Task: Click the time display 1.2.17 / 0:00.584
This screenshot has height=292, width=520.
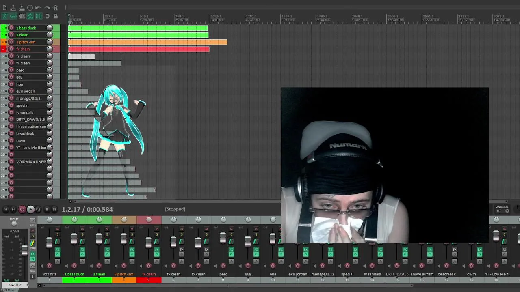Action: pos(87,209)
